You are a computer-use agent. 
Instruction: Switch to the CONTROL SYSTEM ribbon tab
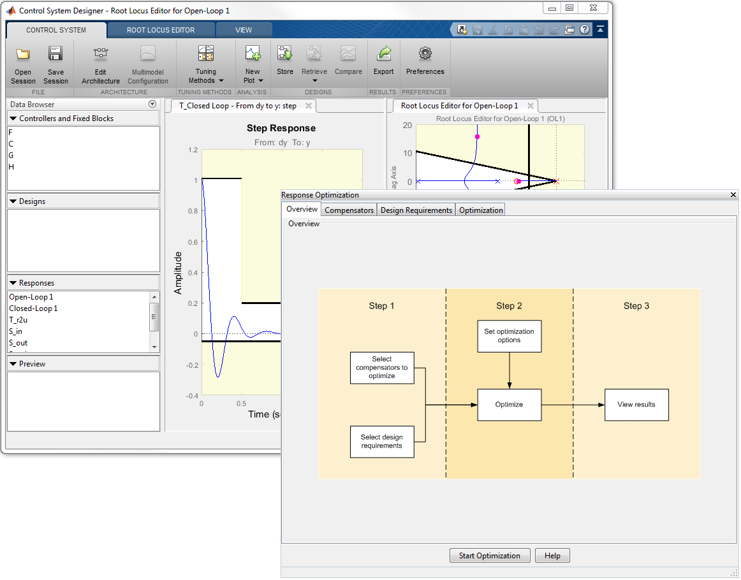click(56, 30)
